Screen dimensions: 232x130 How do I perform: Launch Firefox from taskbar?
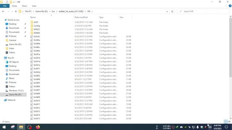point(38,127)
